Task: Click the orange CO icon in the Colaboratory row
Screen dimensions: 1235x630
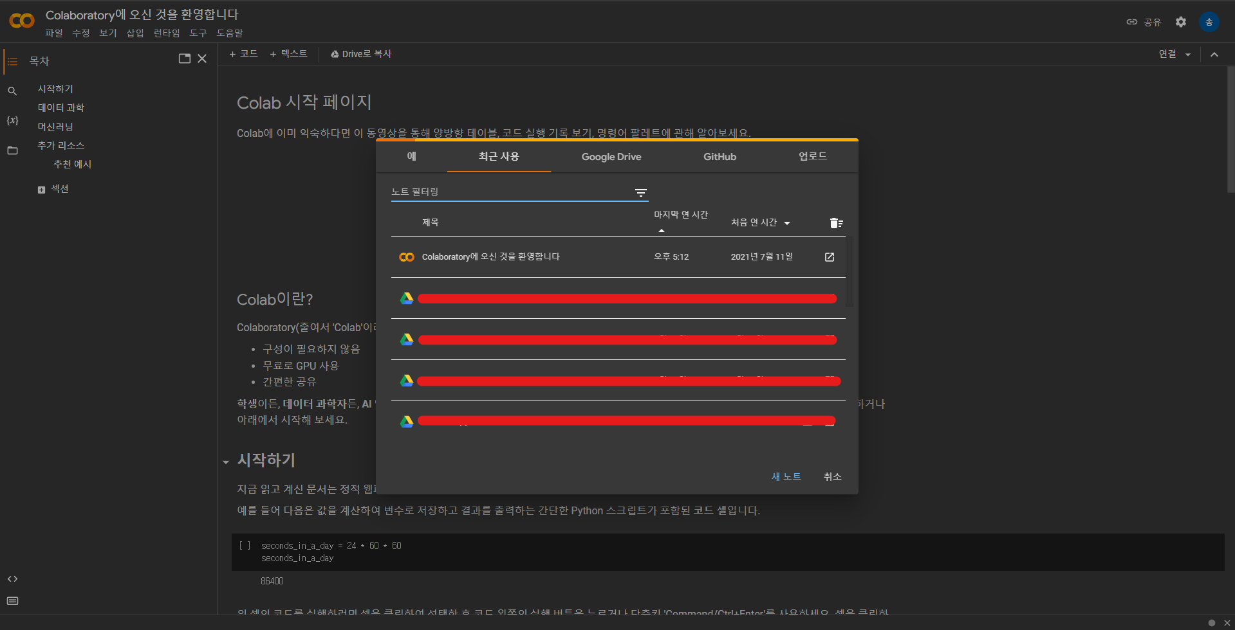Action: click(x=407, y=257)
